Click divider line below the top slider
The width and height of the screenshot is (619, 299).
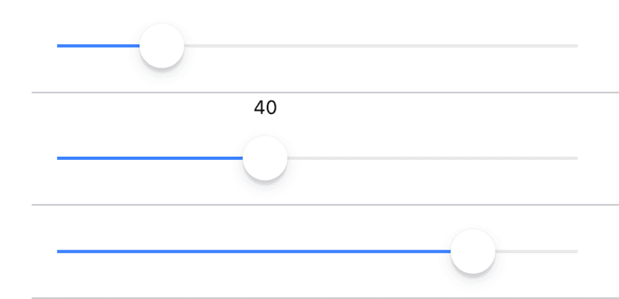(x=326, y=92)
